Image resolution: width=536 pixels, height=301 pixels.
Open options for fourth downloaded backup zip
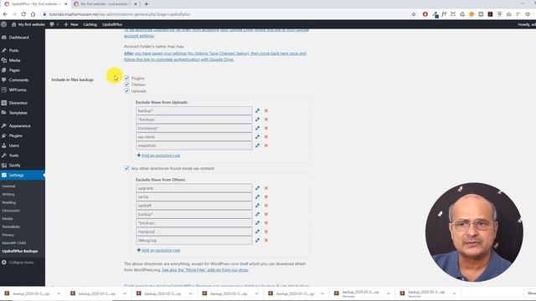pyautogui.click(x=256, y=293)
